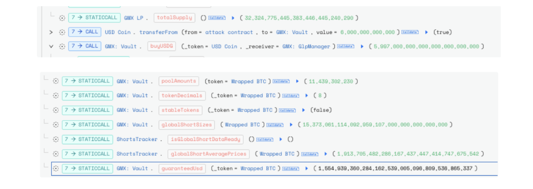The height and width of the screenshot is (189, 533).
Task: Click the locate icon on the buyUSDG row
Action: 62,46
